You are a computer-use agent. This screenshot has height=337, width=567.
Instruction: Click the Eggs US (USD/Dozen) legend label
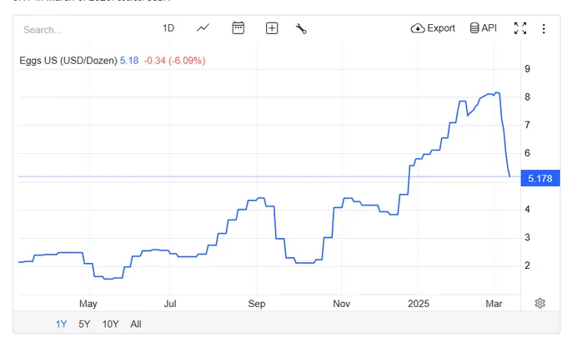pyautogui.click(x=68, y=61)
